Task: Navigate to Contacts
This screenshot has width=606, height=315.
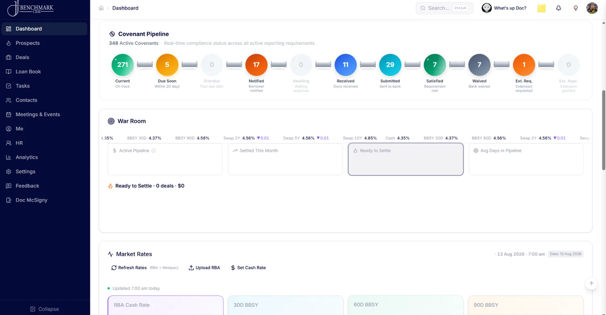Action: pyautogui.click(x=44, y=100)
